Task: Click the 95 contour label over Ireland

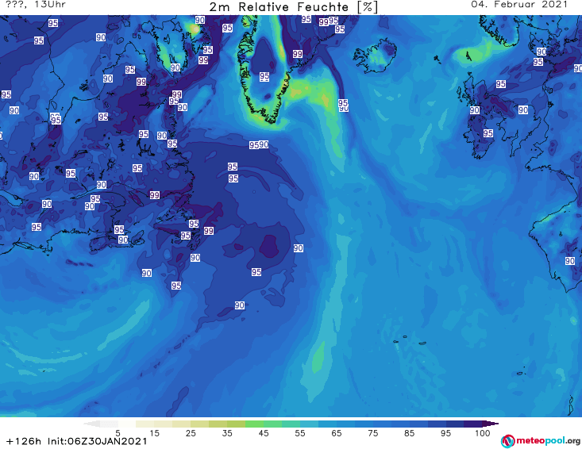Action: click(488, 133)
